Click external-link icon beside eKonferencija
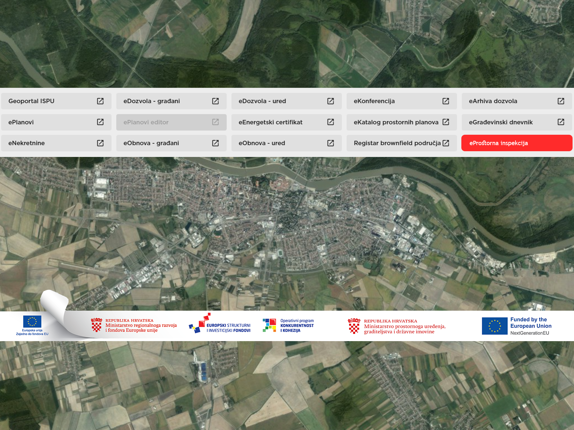 pos(446,101)
